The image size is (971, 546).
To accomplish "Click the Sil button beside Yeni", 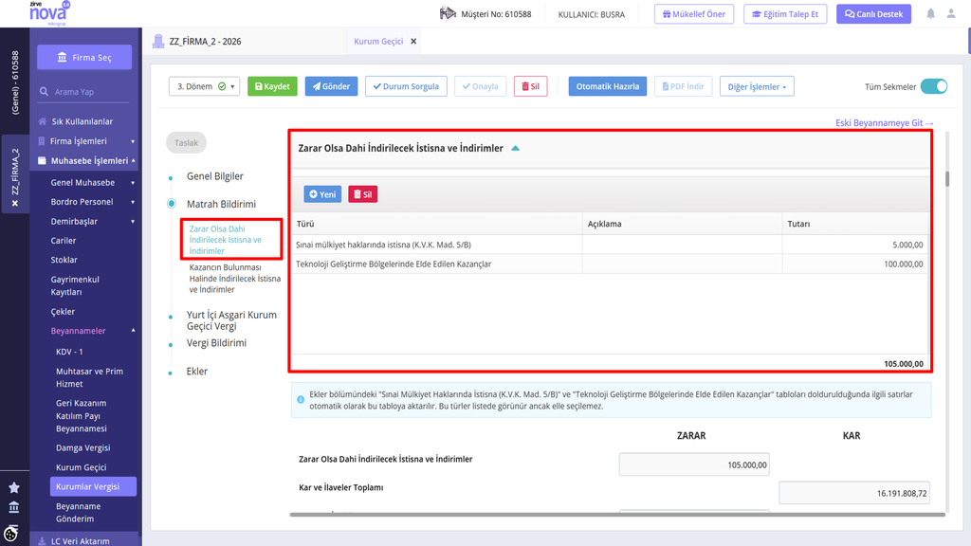I will [363, 194].
